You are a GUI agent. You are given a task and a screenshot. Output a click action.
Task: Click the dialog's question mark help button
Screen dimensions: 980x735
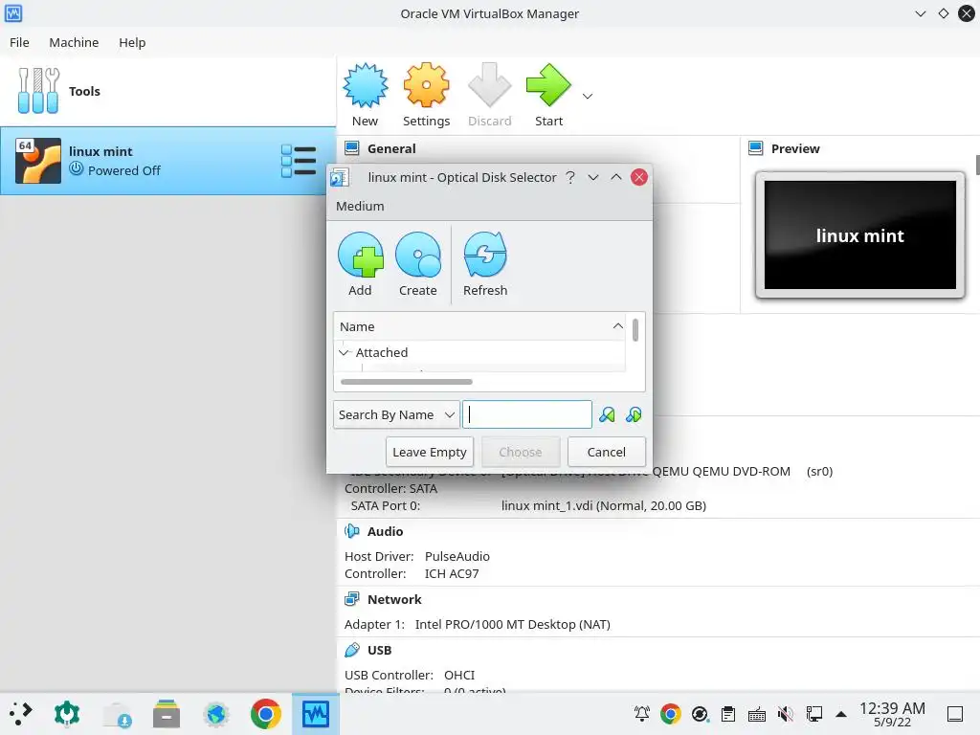point(570,177)
